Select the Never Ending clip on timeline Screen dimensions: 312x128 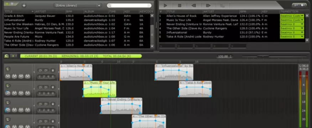pyautogui.click(x=121, y=106)
